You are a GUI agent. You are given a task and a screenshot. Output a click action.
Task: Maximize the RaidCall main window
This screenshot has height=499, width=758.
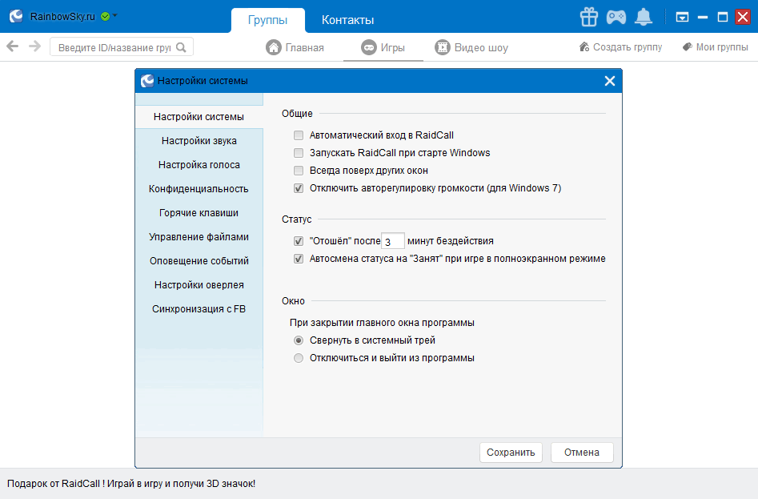click(x=723, y=18)
